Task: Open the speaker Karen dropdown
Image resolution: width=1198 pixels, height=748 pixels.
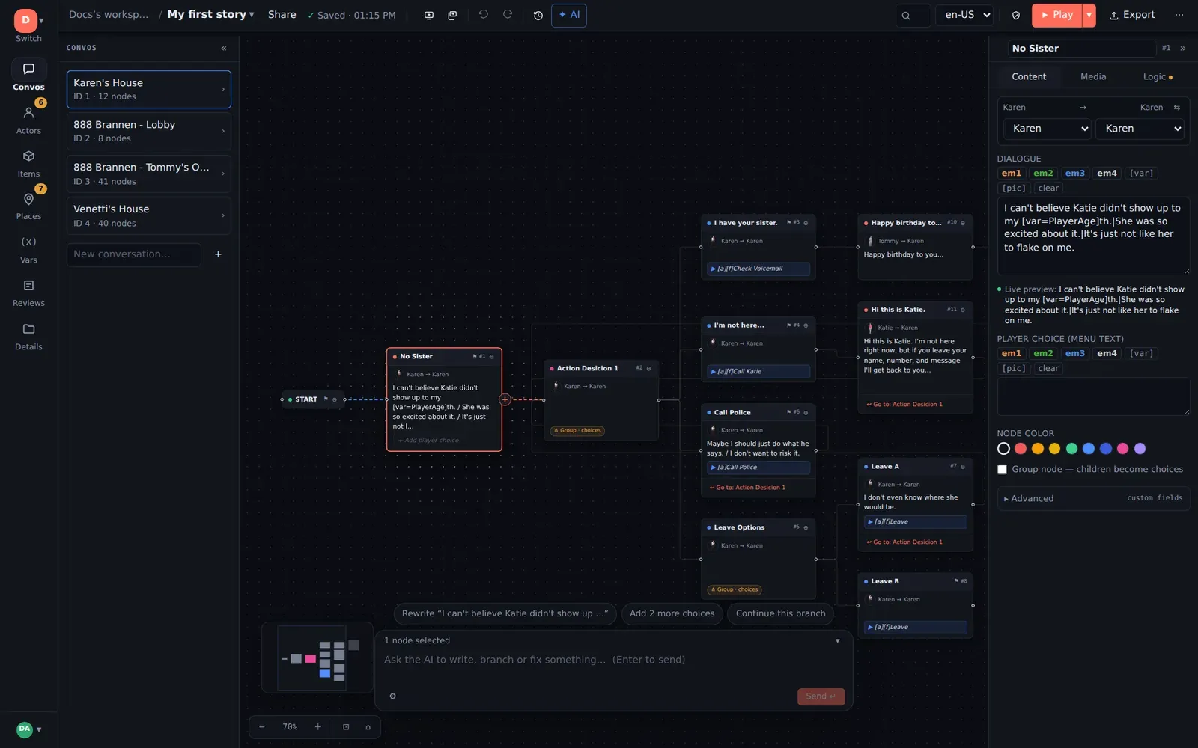Action: point(1048,129)
